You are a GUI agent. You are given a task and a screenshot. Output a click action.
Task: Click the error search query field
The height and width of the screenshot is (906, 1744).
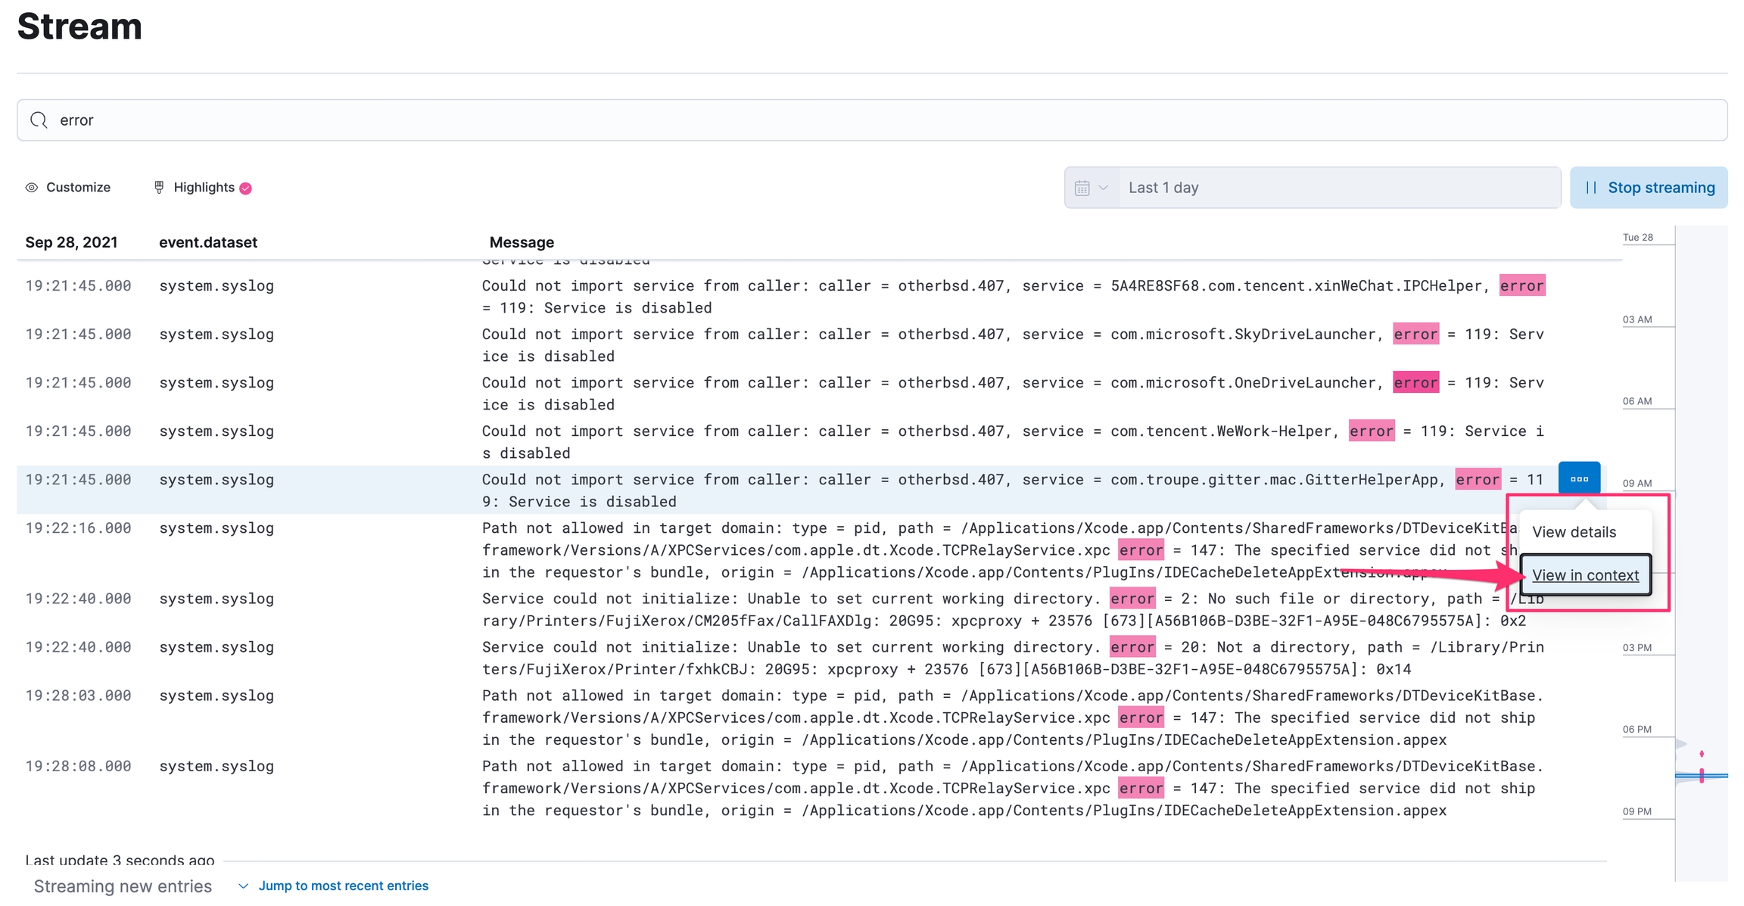click(x=872, y=120)
